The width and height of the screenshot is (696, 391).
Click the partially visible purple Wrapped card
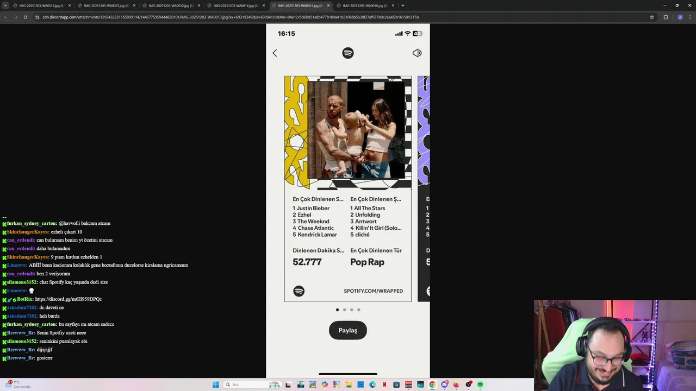click(x=424, y=188)
